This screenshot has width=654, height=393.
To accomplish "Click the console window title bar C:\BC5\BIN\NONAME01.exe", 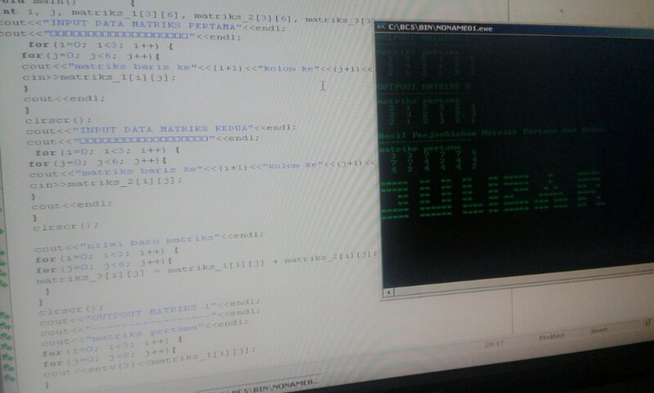I will tap(514, 30).
